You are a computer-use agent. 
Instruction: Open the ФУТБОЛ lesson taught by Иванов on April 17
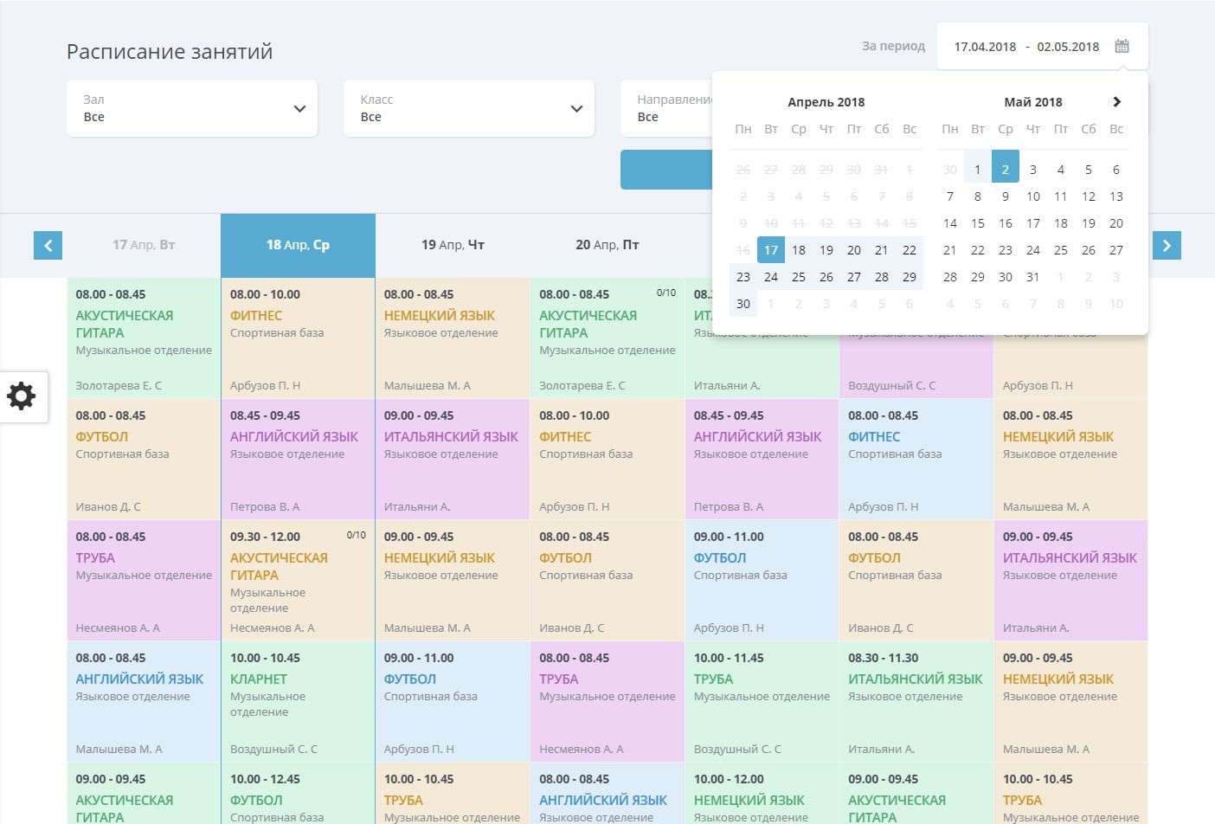click(x=144, y=459)
